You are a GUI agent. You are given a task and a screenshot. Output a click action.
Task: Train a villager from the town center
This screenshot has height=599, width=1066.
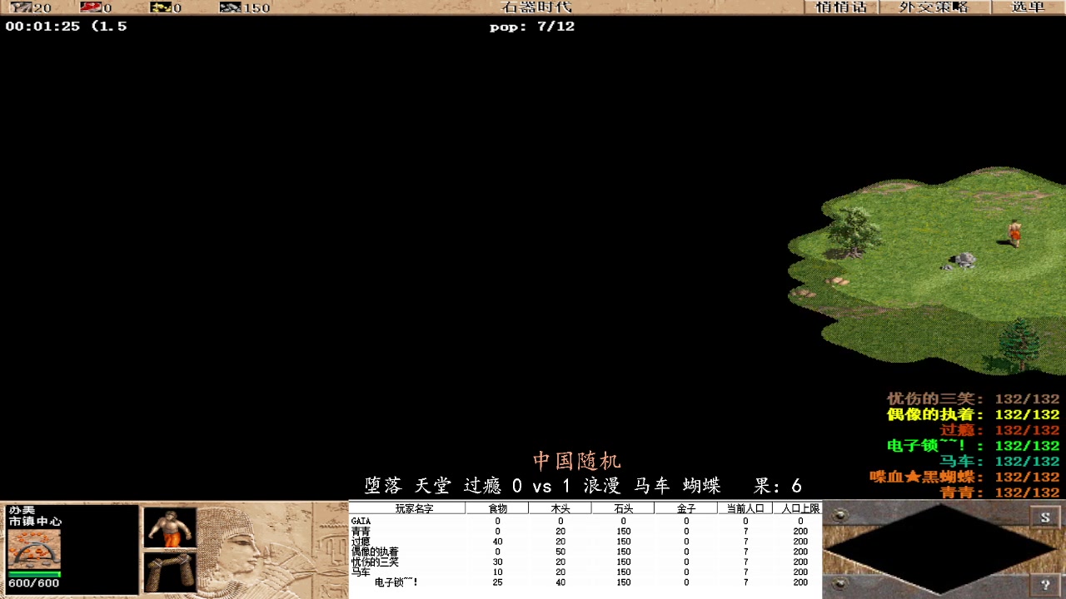coord(170,527)
